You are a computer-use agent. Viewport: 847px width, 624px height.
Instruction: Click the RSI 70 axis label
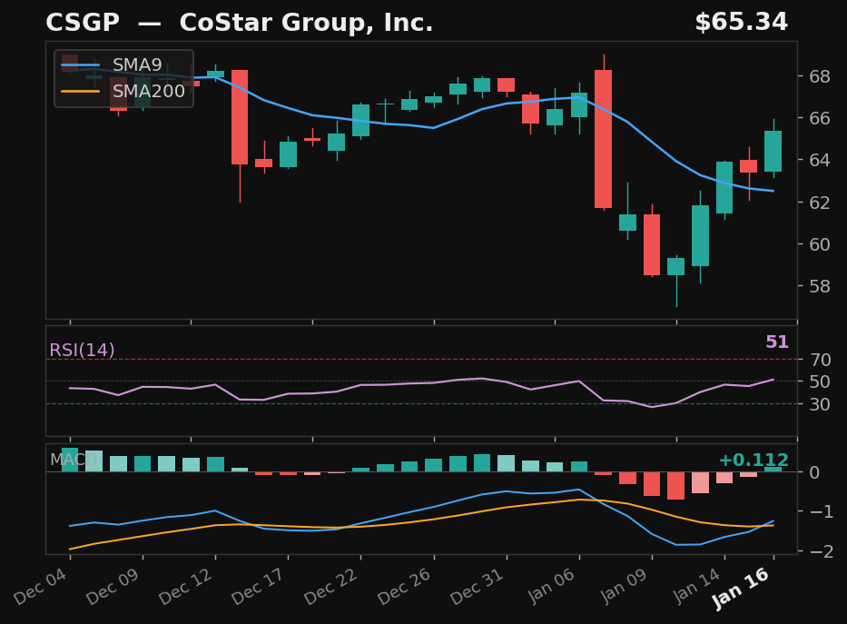820,360
